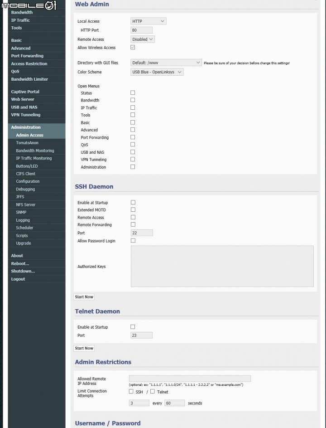Open the Web Server sidebar item
326x428 pixels.
37,99
